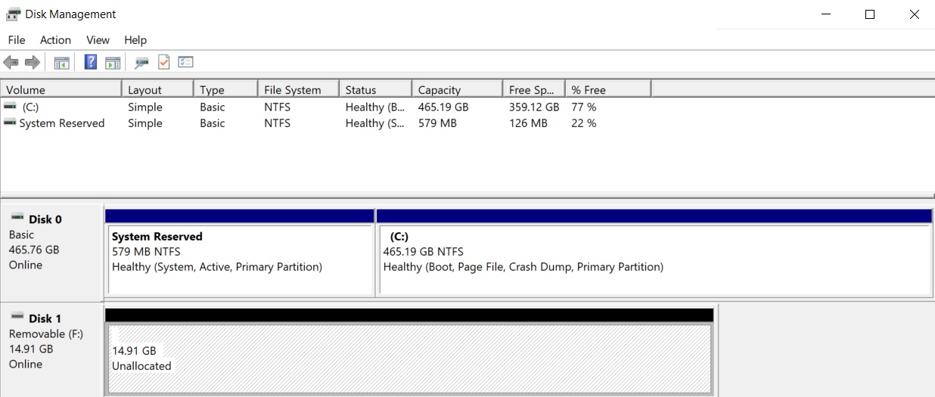The image size is (935, 397).
Task: Sort list by File System column header
Action: coord(297,90)
